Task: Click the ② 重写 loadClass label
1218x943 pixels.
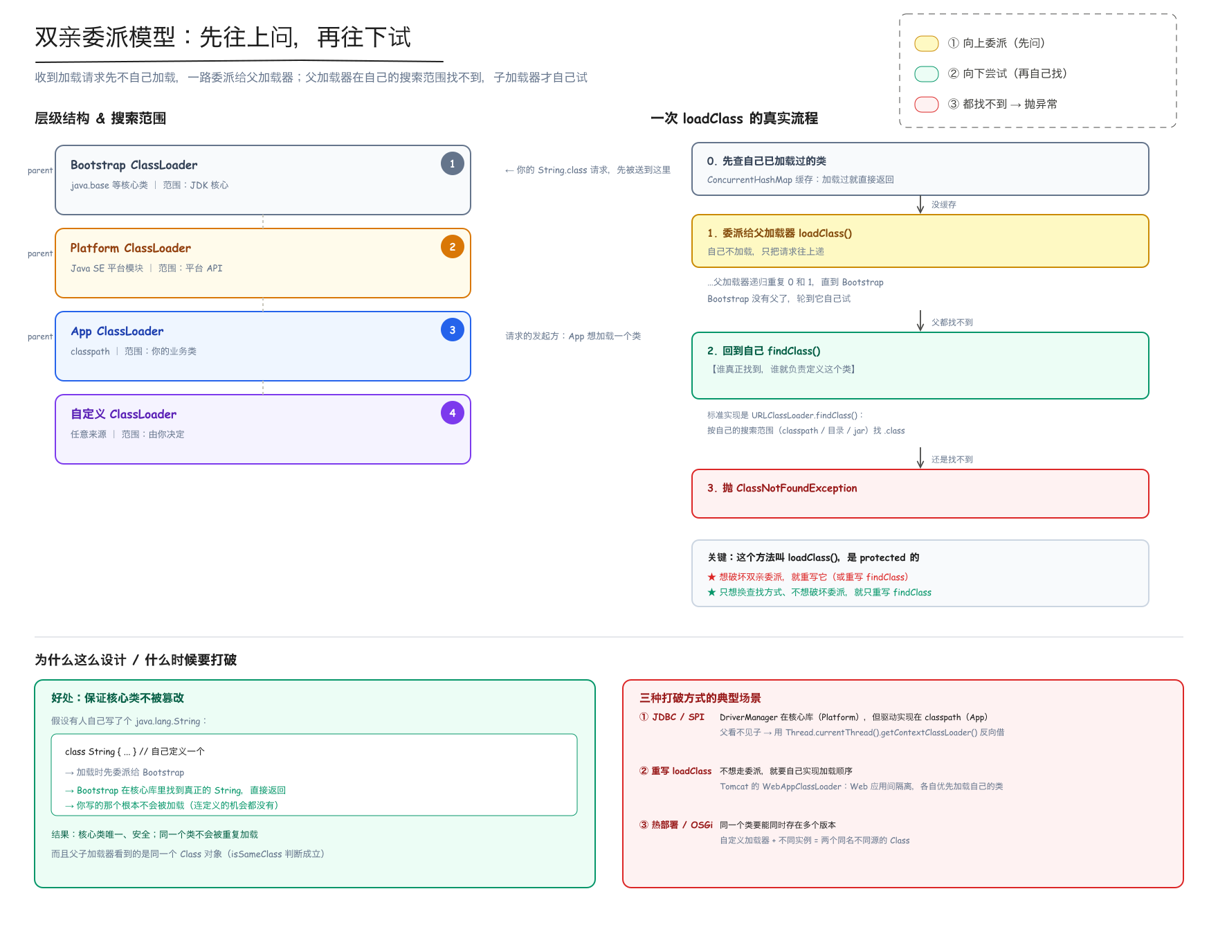Action: [675, 771]
